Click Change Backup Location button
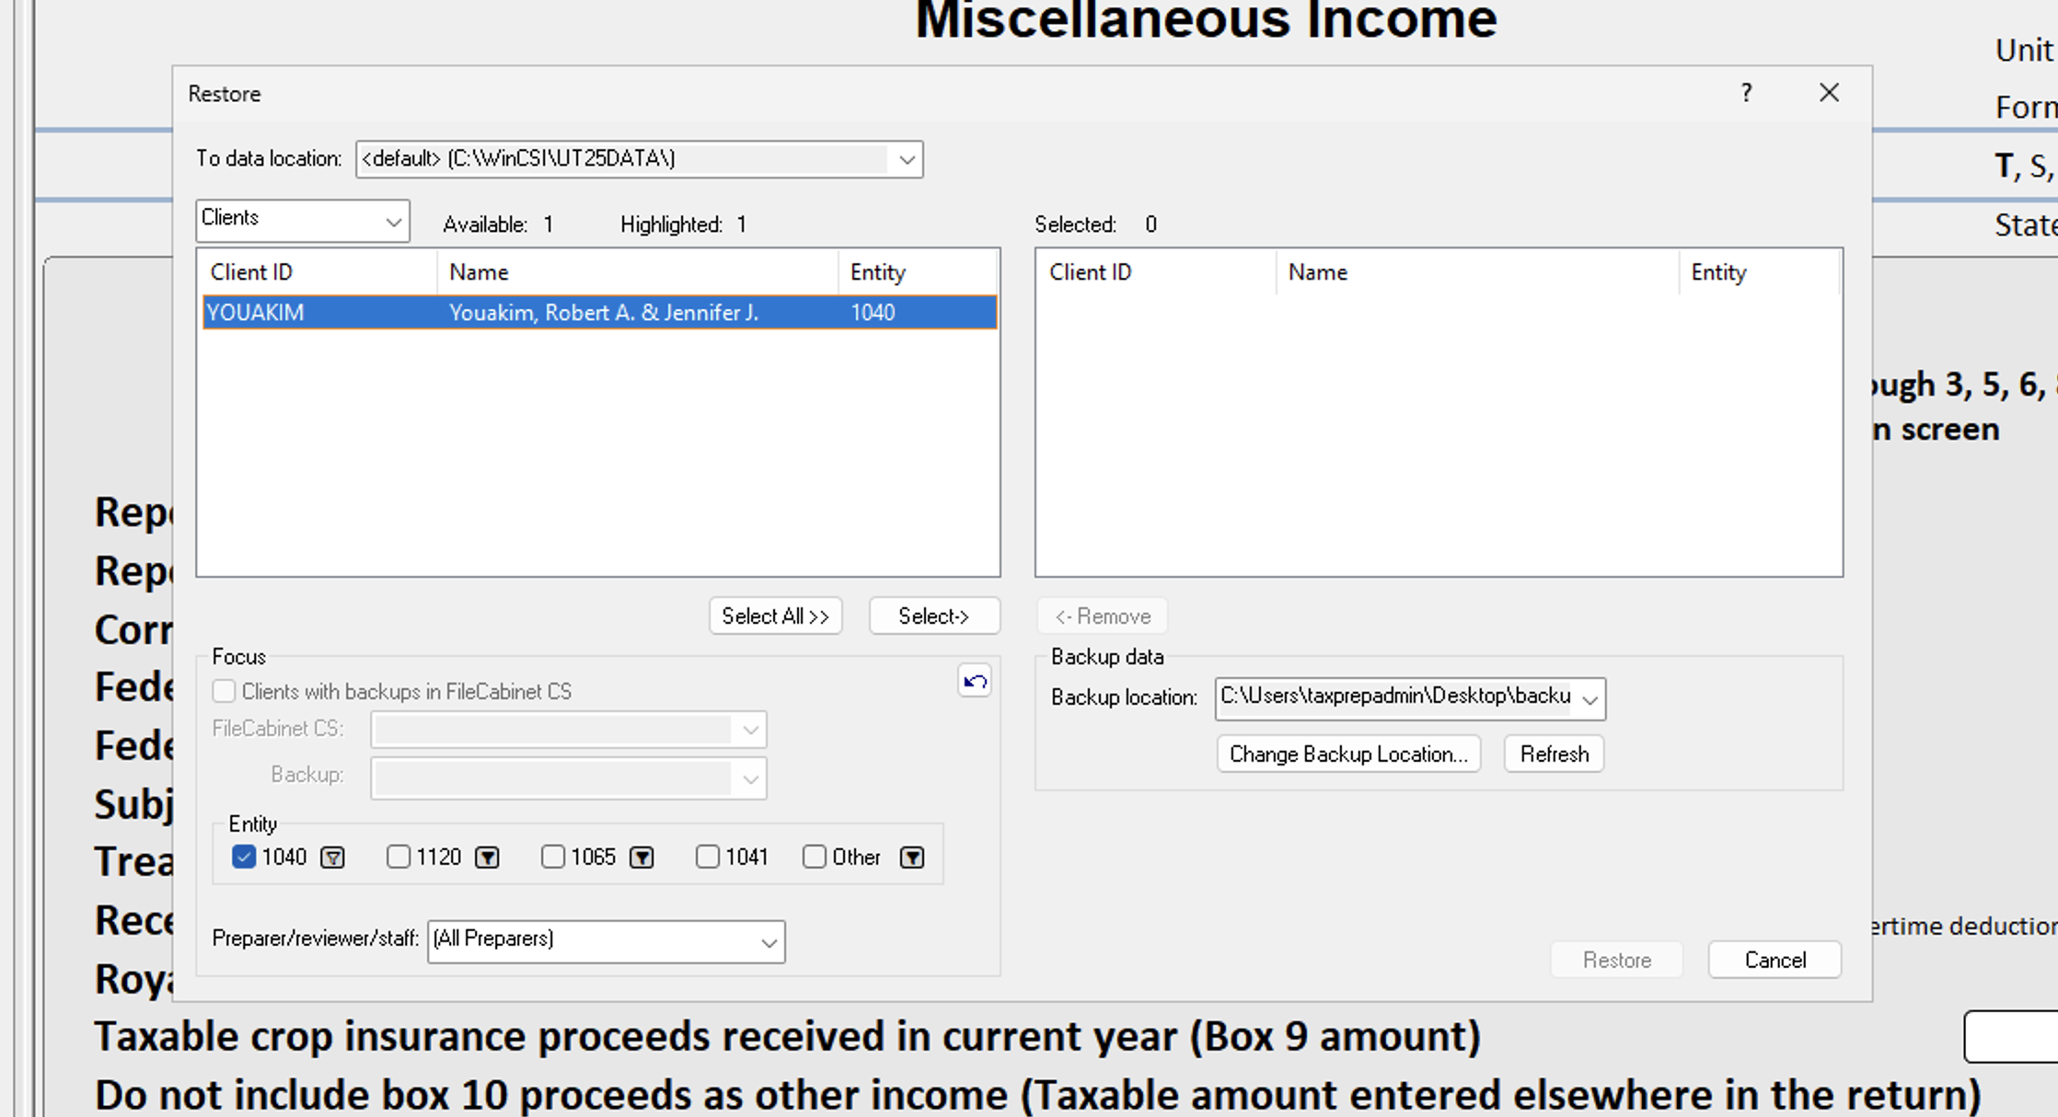The image size is (2058, 1117). click(1348, 754)
